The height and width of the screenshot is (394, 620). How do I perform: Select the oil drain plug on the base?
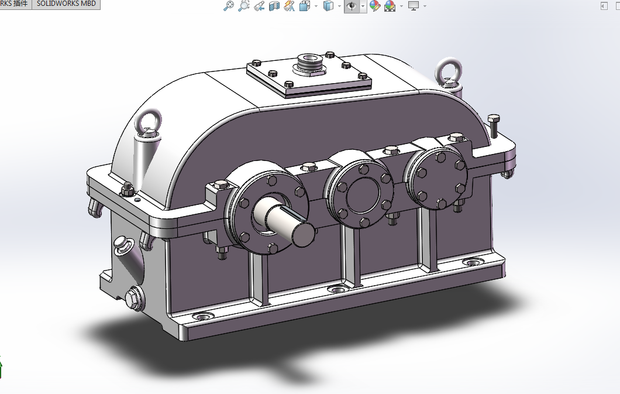coord(135,298)
